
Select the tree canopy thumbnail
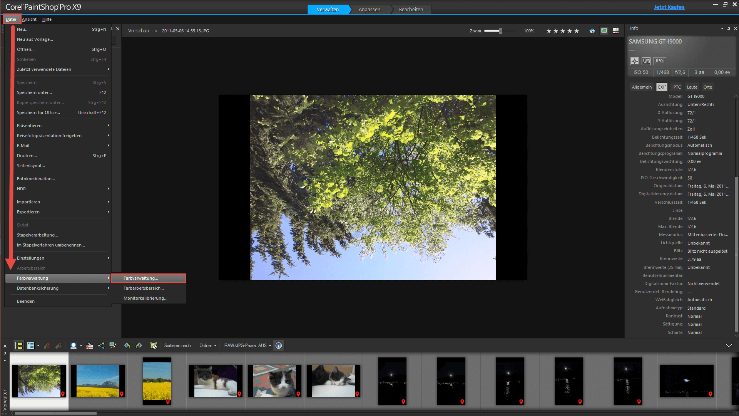pyautogui.click(x=39, y=381)
